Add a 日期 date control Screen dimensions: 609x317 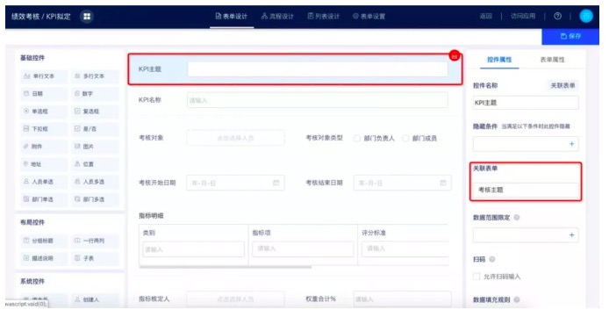44,94
